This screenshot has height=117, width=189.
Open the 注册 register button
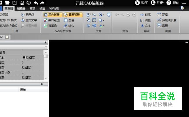(157, 3)
